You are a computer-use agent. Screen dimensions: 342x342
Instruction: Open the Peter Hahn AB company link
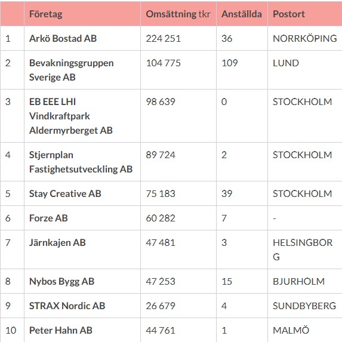61,330
